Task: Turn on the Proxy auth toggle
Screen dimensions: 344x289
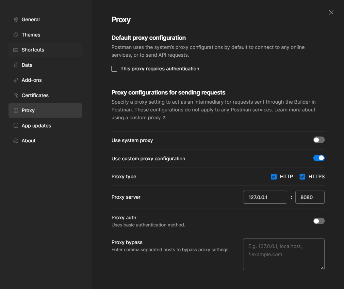Action: [x=319, y=221]
